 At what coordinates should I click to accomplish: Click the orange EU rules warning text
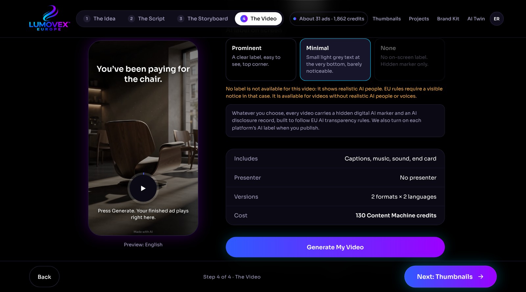334,92
